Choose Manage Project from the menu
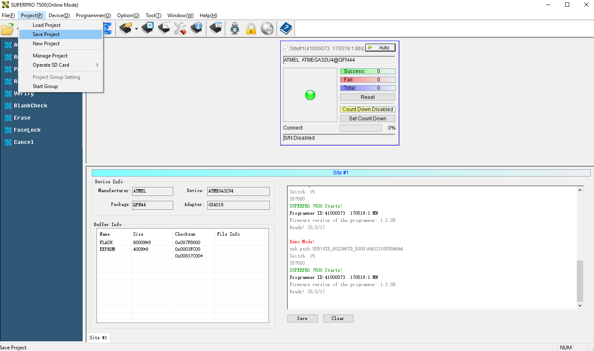594x351 pixels. [x=50, y=56]
